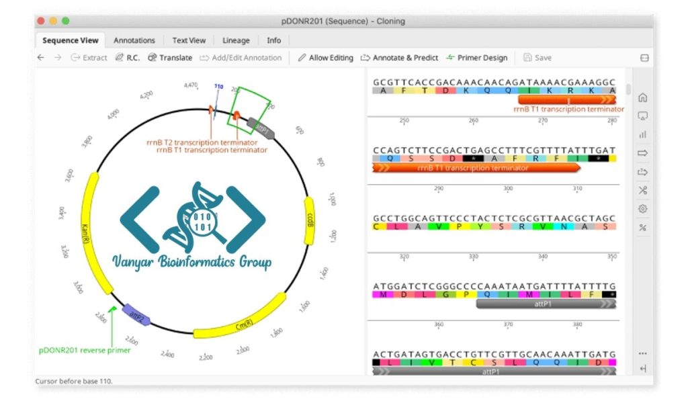Click the rrnB T2 terminator marker on the circle

211,110
